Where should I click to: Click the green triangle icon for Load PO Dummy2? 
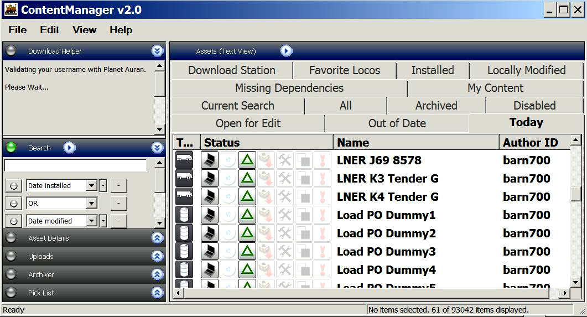click(x=247, y=233)
